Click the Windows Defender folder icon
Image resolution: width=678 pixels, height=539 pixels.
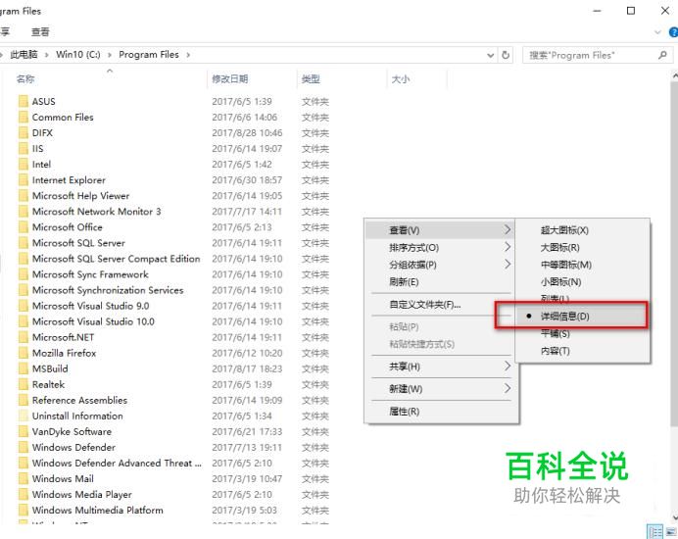pyautogui.click(x=24, y=447)
